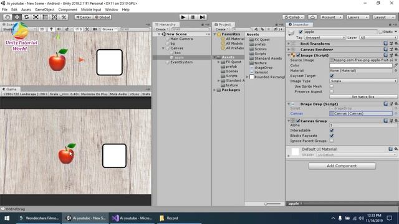
Task: Open Gizmos dropdown in Scene view
Action: coord(109,29)
